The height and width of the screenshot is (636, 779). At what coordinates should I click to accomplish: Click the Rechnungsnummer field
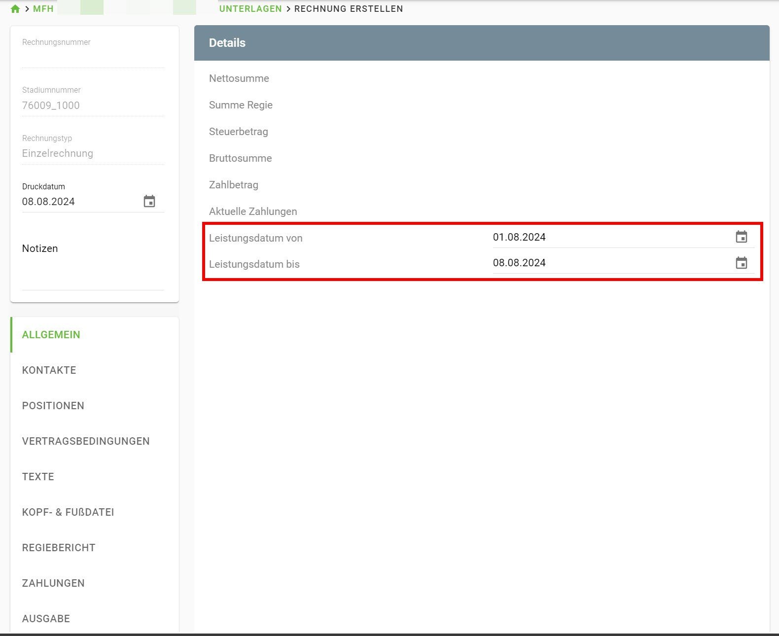click(x=93, y=57)
